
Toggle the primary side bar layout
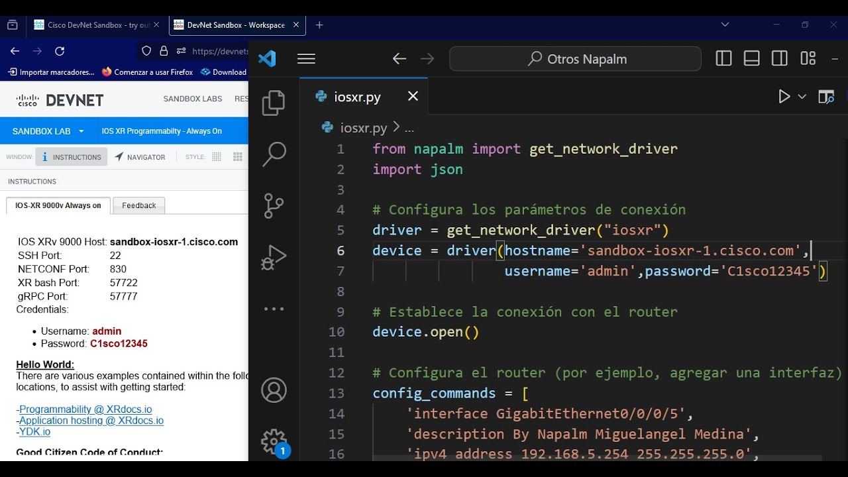(723, 59)
